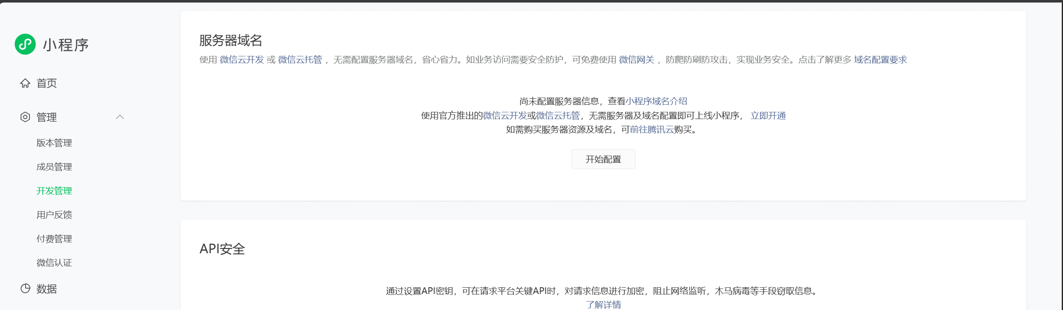Image resolution: width=1063 pixels, height=310 pixels.
Task: Go to 版本管理 in sidebar
Action: click(x=54, y=143)
